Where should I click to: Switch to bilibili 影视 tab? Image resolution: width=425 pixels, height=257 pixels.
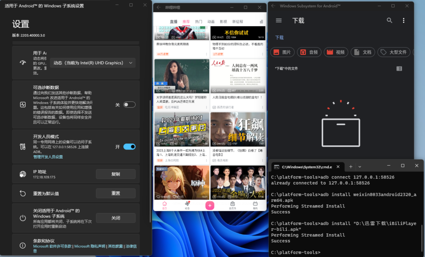coord(223,22)
